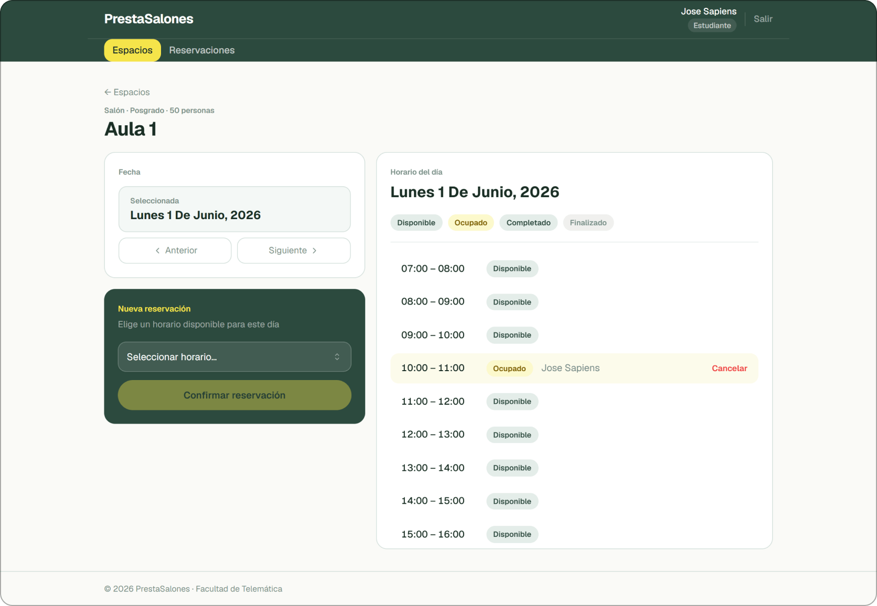Viewport: 877px width, 606px height.
Task: Click the Aula 1 heading
Action: pos(131,129)
